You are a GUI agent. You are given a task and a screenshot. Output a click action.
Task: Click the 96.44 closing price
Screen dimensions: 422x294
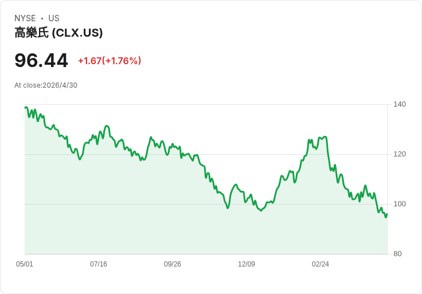[41, 61]
